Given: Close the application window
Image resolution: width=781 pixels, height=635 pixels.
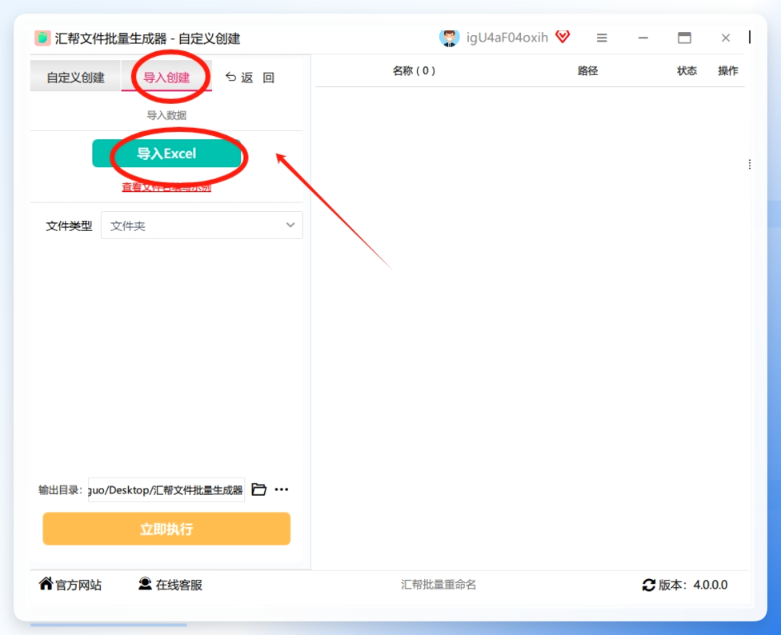Looking at the screenshot, I should point(726,38).
